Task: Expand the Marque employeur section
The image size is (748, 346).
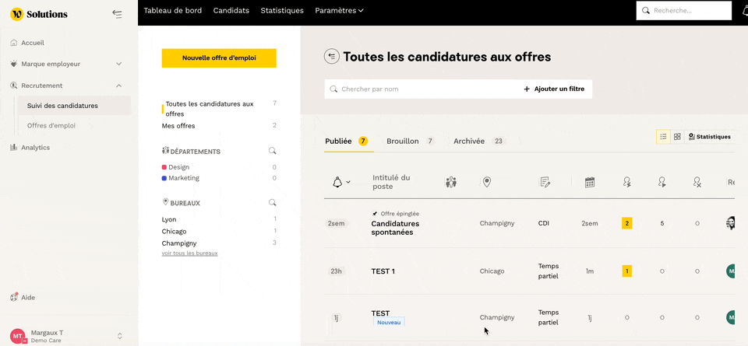Action: 118,64
